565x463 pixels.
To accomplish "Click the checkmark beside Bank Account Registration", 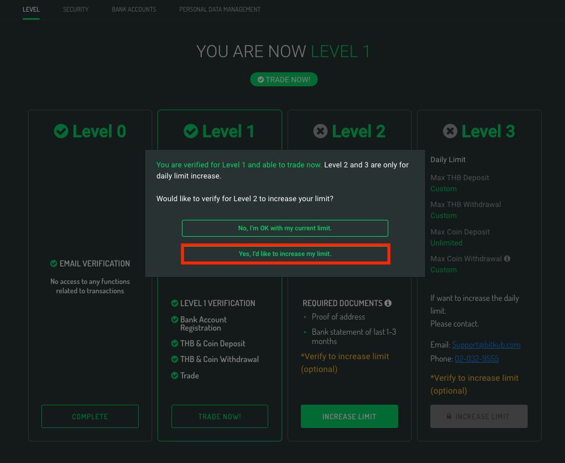I will (174, 320).
